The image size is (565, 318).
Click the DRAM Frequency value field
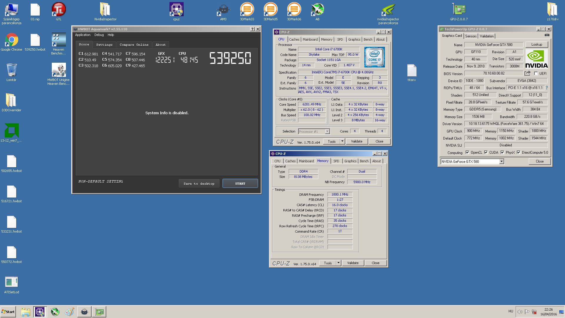(340, 194)
